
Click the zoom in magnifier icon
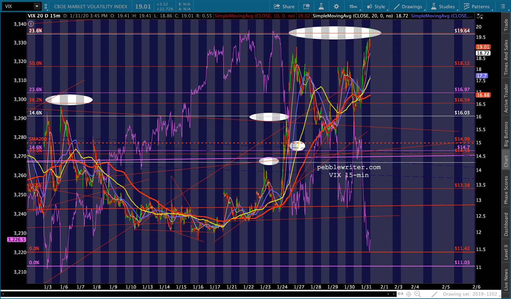(x=417, y=294)
